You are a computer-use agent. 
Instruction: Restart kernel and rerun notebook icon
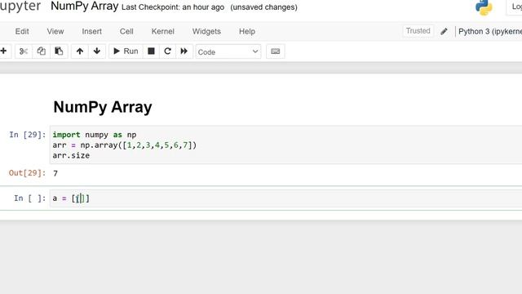click(184, 51)
